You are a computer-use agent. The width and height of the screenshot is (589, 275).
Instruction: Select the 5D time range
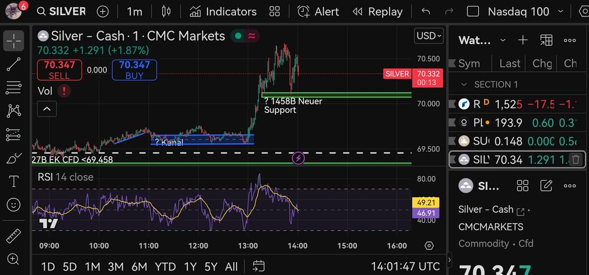(70, 267)
